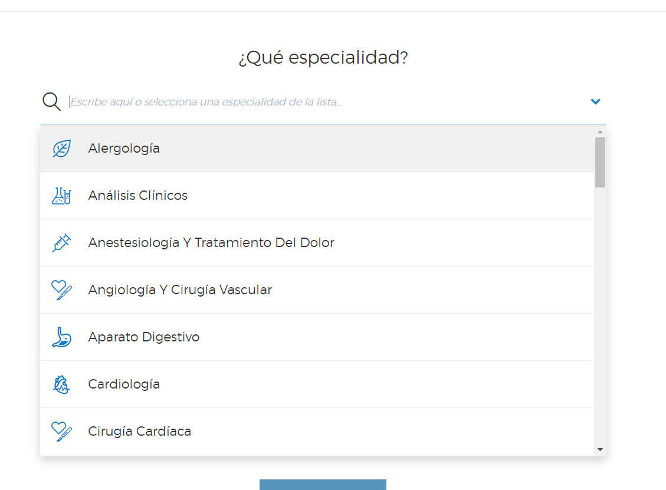Click the blue button below the list

pyautogui.click(x=323, y=485)
